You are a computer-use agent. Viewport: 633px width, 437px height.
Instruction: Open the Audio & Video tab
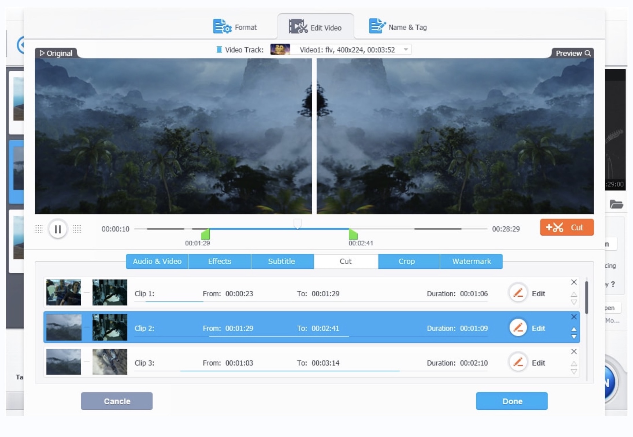tap(157, 261)
